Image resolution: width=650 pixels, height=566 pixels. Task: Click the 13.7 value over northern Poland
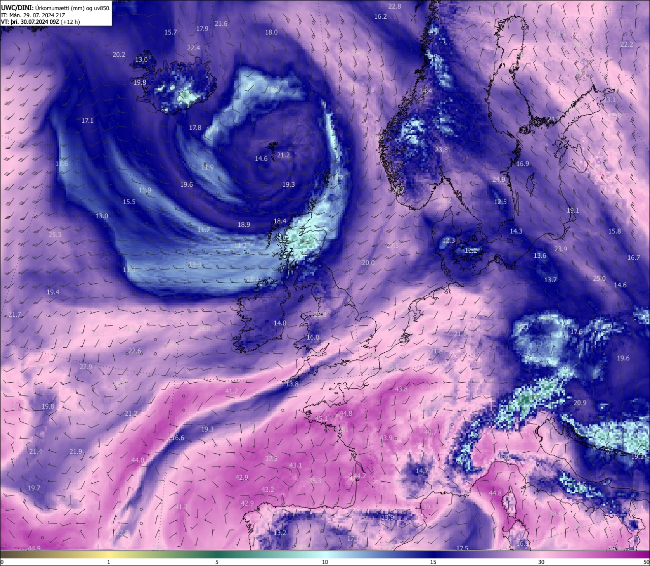550,280
